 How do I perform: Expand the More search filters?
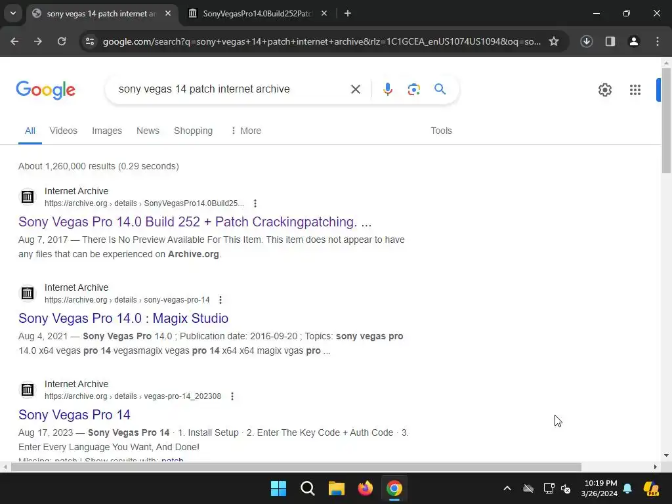click(246, 131)
